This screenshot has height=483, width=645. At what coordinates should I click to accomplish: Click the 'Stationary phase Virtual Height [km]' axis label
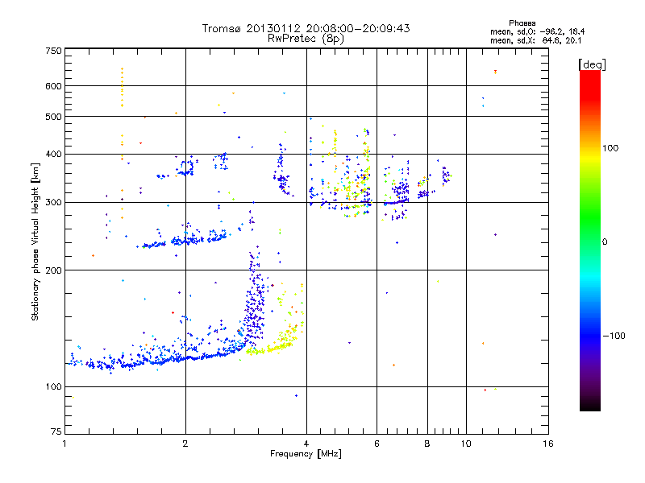35,242
